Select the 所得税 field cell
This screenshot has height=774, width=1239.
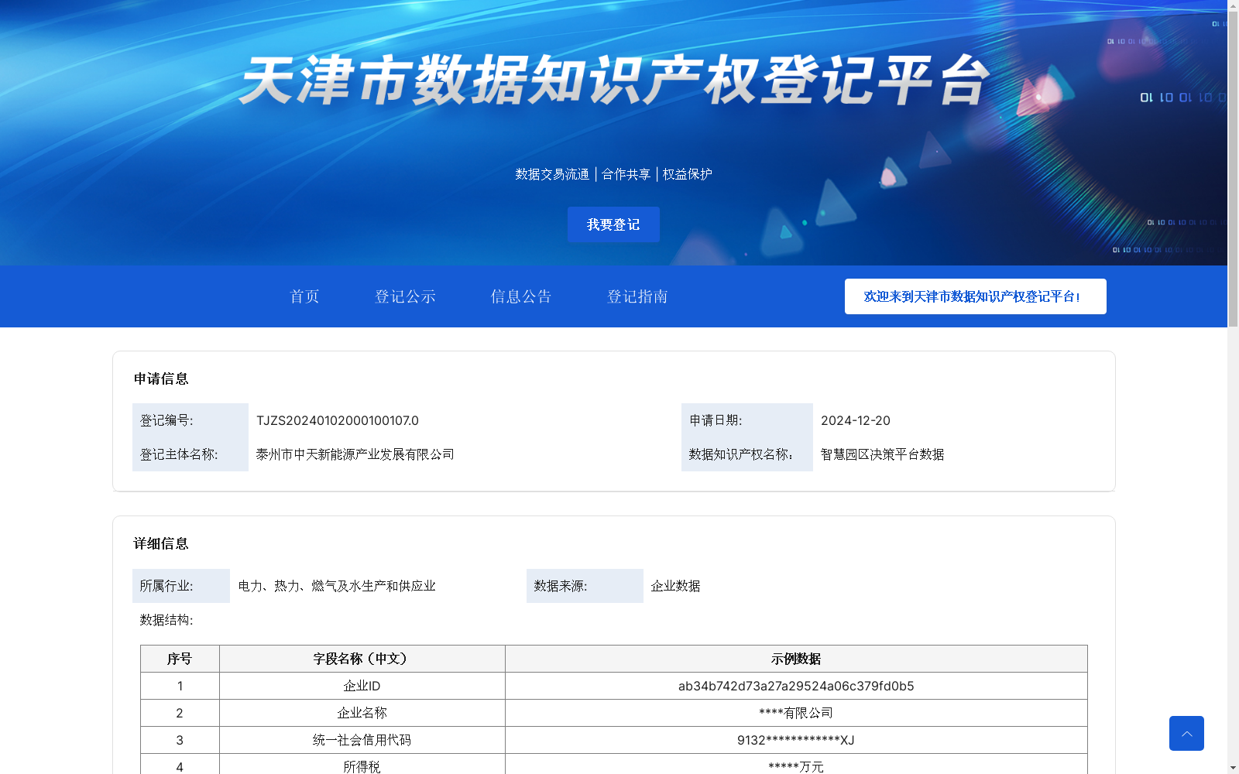pos(362,765)
